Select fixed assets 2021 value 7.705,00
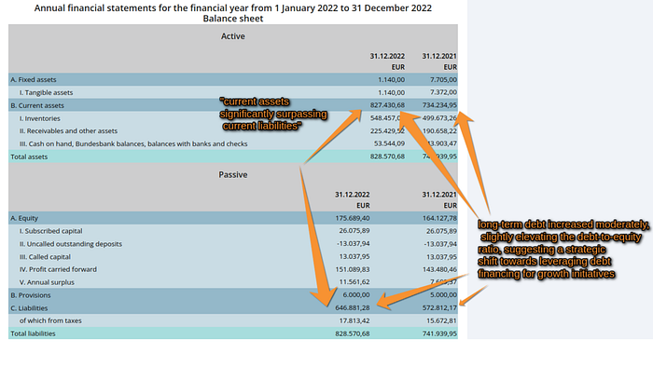Image resolution: width=653 pixels, height=367 pixels. [x=443, y=79]
